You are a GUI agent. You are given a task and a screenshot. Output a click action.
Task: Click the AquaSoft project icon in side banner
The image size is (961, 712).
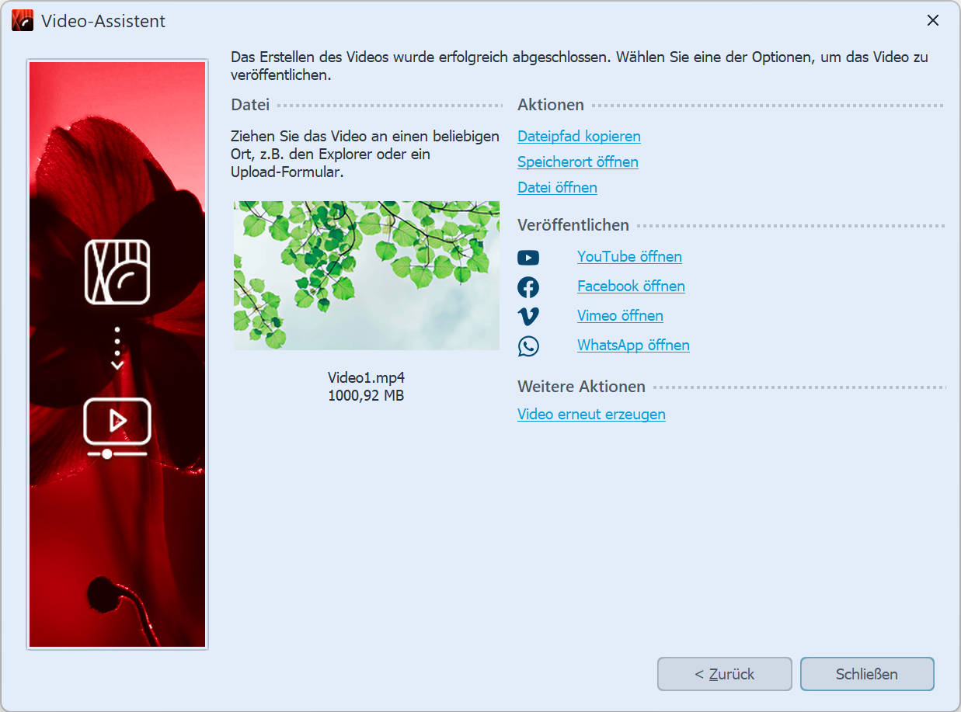pos(117,272)
